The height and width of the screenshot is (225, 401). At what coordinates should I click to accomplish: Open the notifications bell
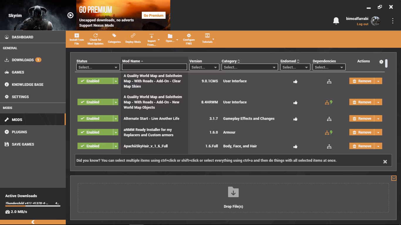tap(336, 21)
